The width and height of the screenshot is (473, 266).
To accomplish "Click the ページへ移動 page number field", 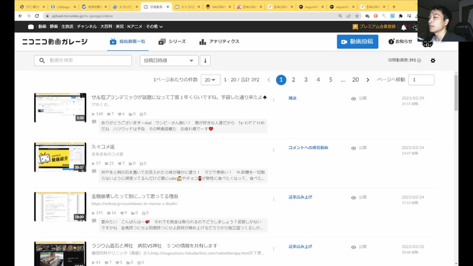I will (421, 80).
